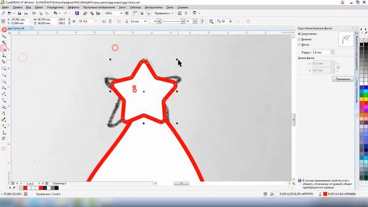Select the Drop Shadow tool
368x207 pixels.
4,107
